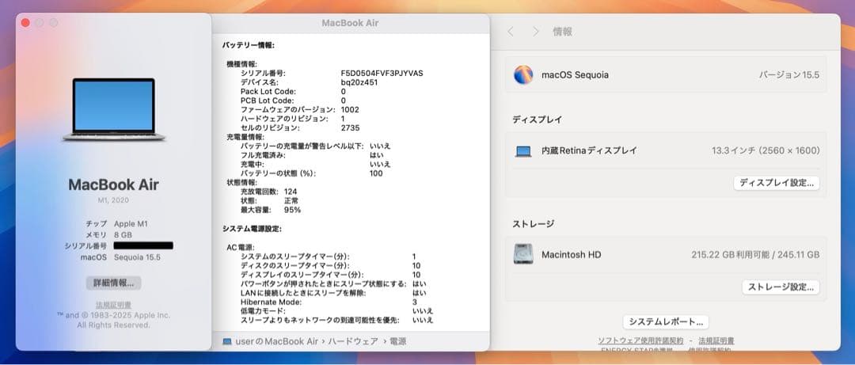Viewport: 855px width, 365px height.
Task: Open ディスプレイ設定... button
Action: (776, 183)
